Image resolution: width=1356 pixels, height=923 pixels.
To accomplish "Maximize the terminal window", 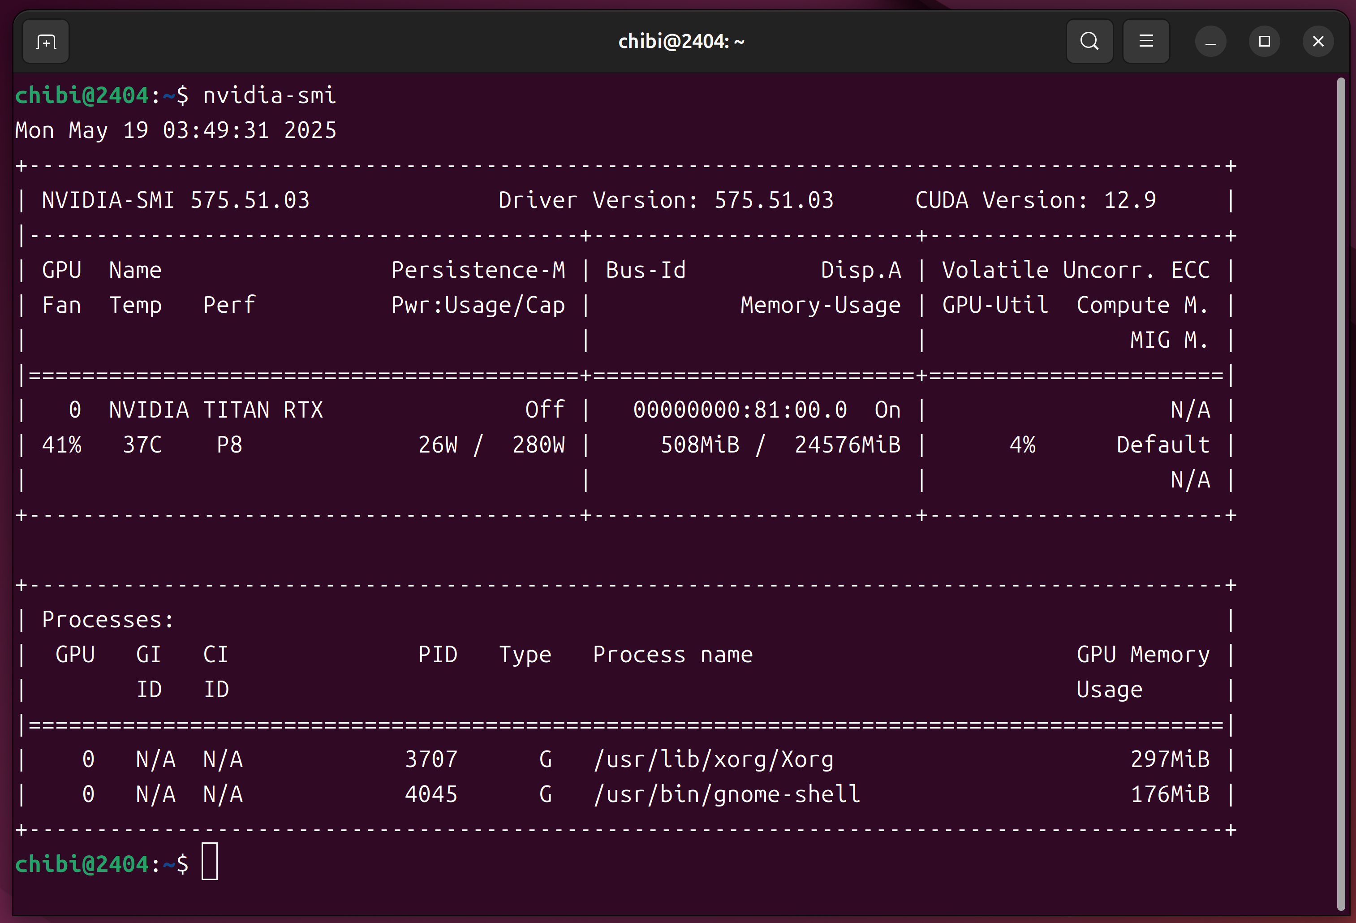I will coord(1265,41).
